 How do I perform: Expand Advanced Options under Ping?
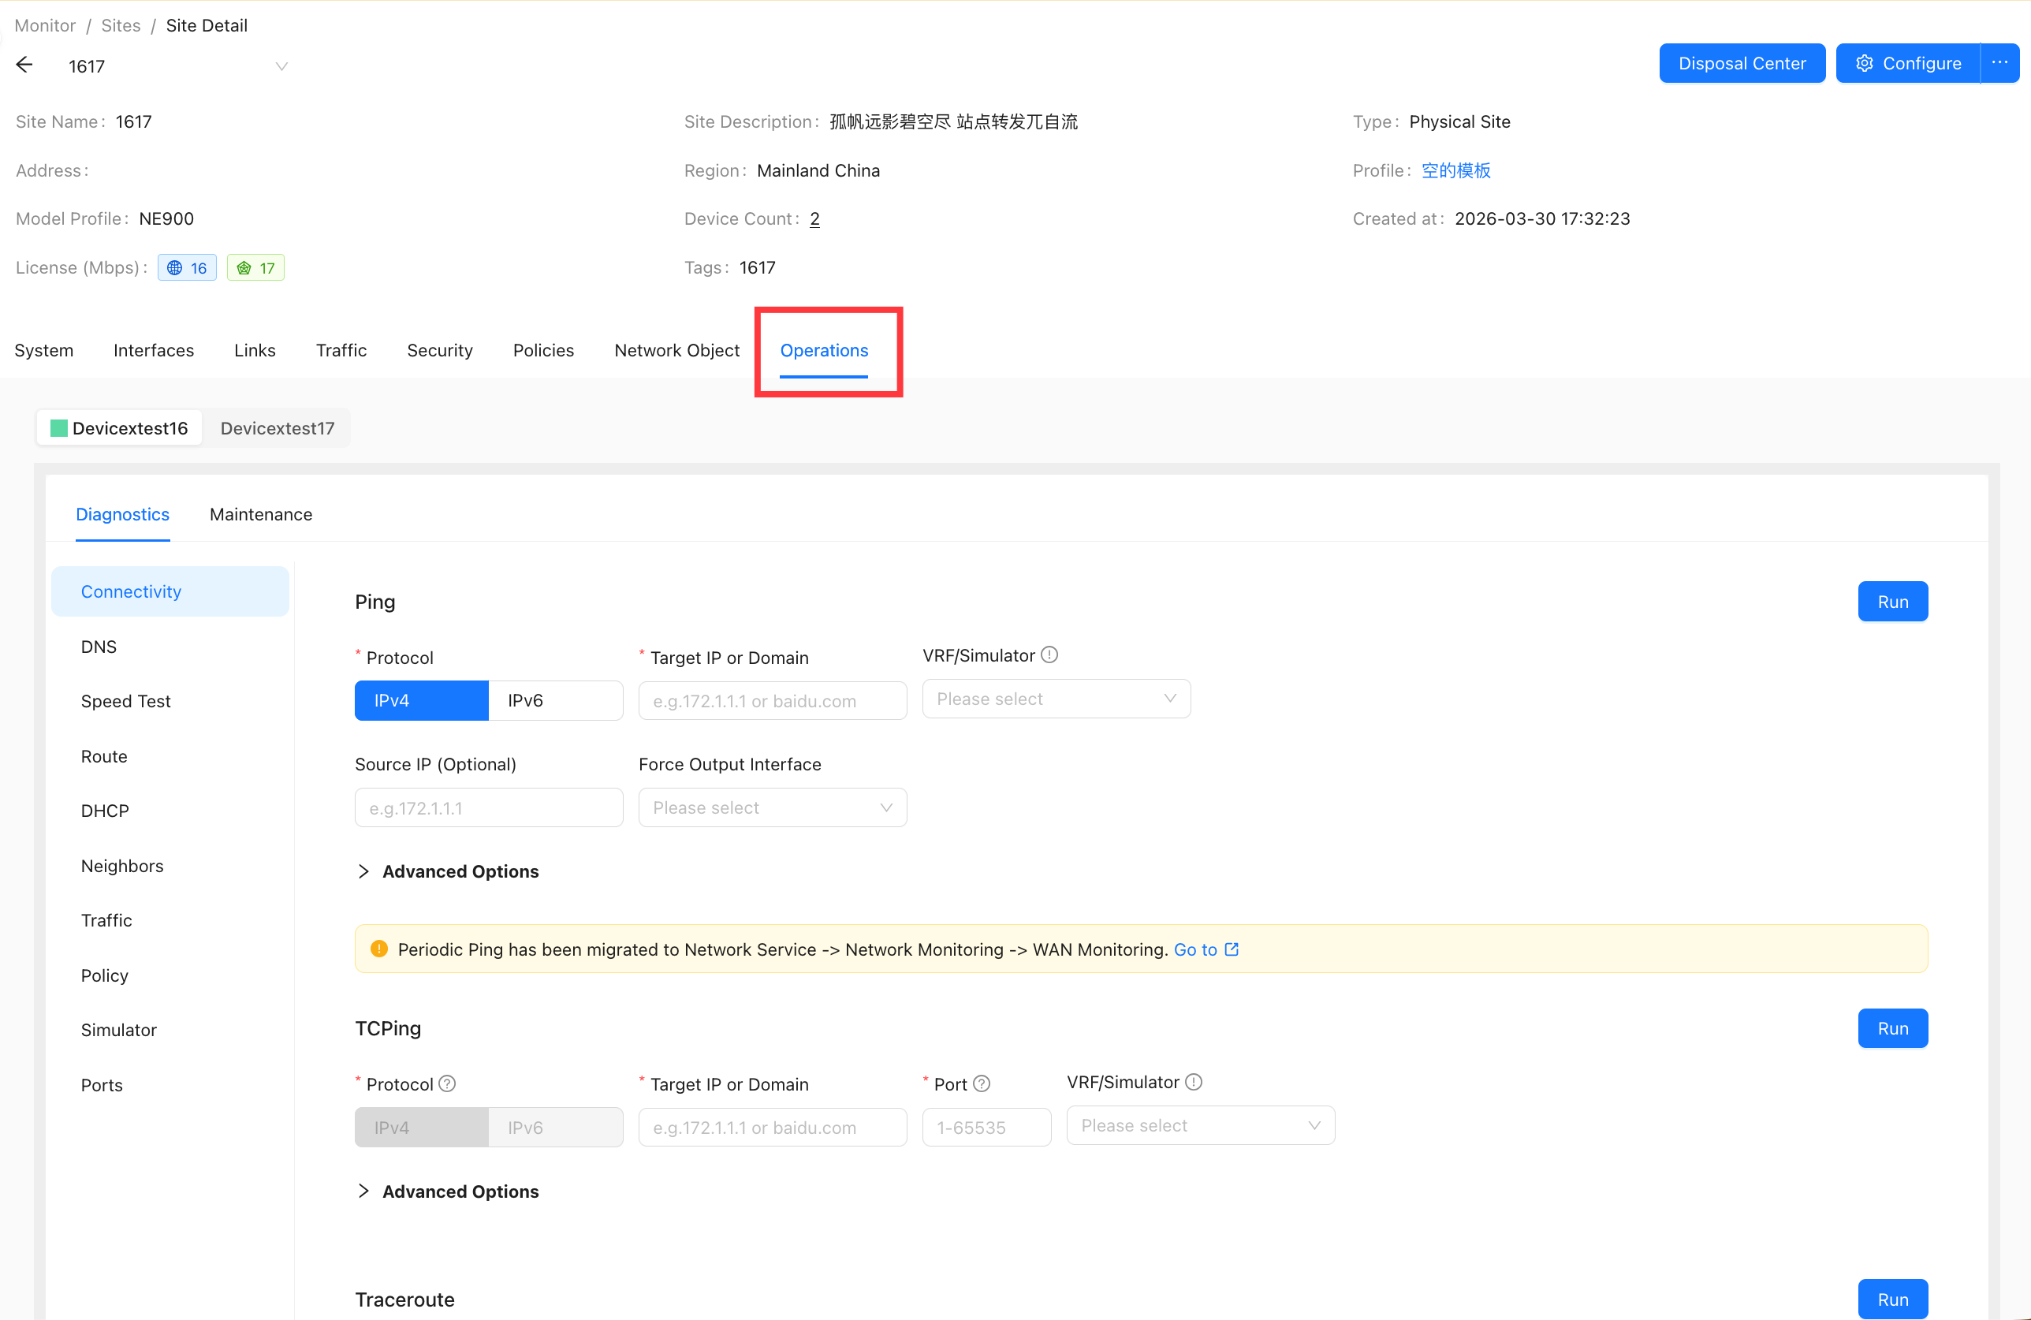tap(448, 871)
